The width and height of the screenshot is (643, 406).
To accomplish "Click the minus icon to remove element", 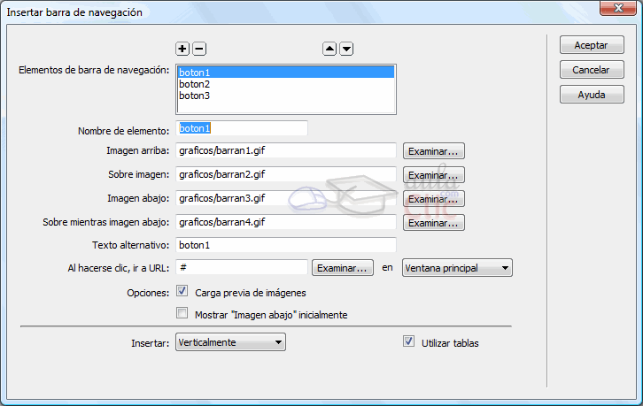I will click(199, 50).
